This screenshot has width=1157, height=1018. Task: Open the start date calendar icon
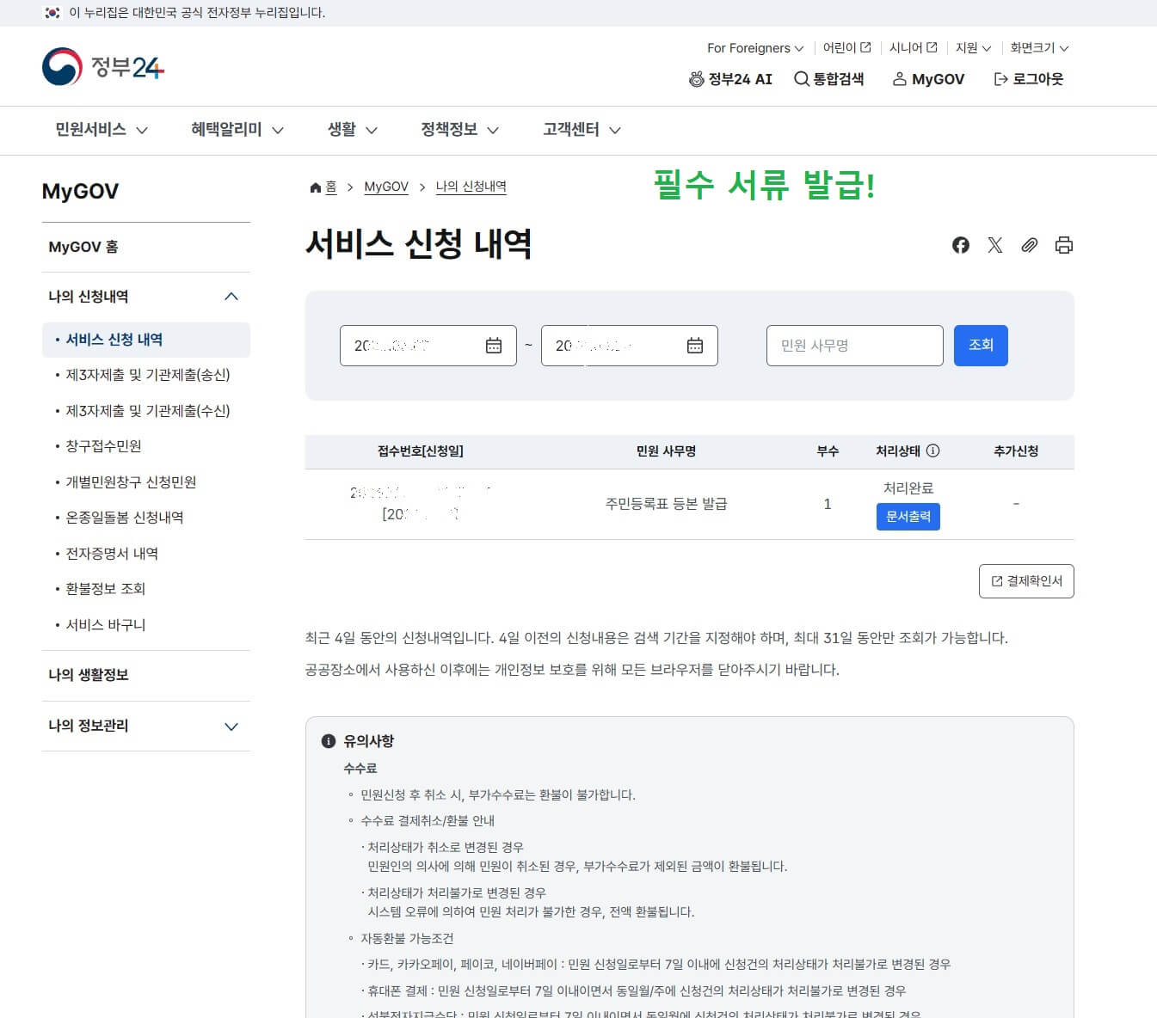(x=494, y=346)
